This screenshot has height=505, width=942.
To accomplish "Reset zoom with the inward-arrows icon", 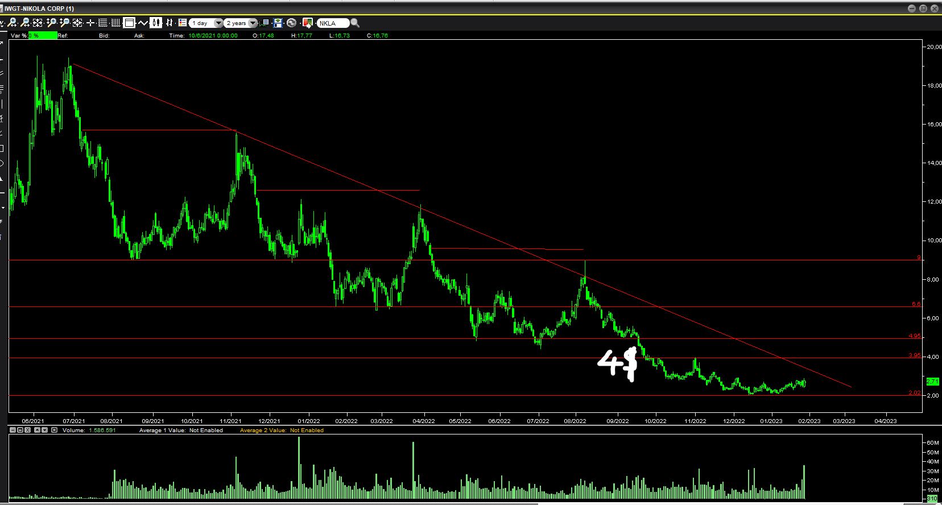I will coord(77,23).
